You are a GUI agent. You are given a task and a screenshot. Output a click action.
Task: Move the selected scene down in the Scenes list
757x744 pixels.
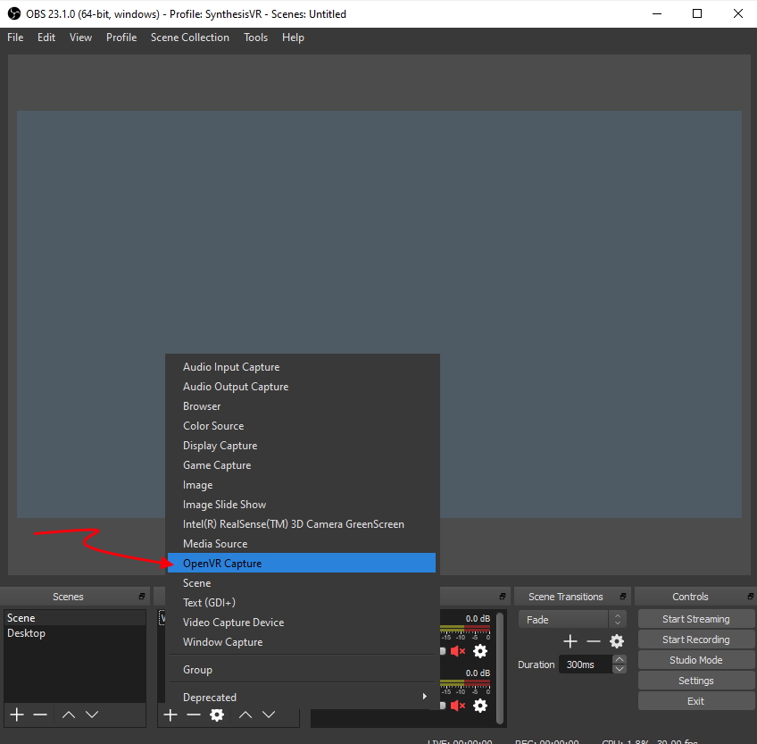tap(92, 715)
